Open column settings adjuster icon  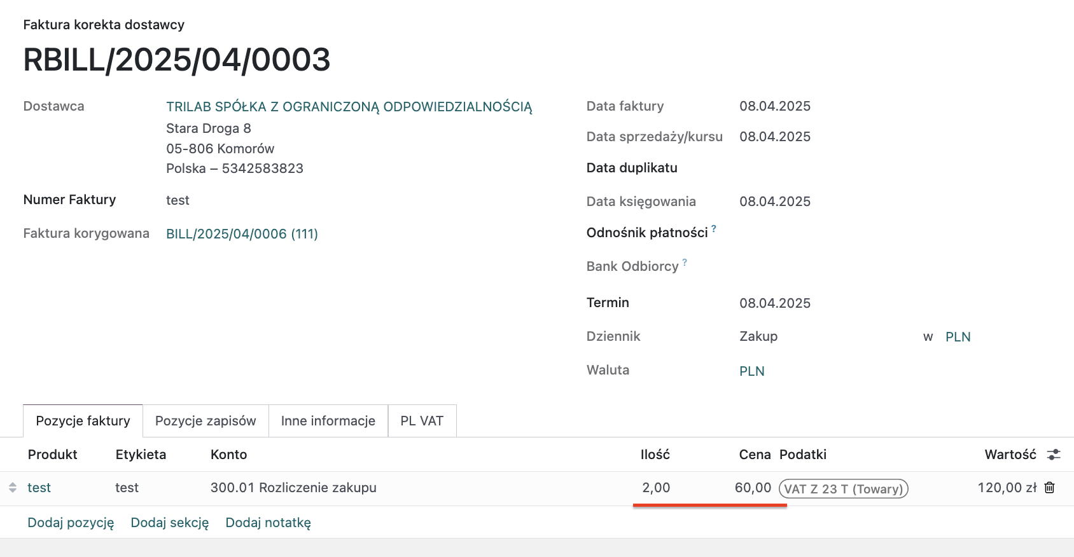[x=1054, y=455]
